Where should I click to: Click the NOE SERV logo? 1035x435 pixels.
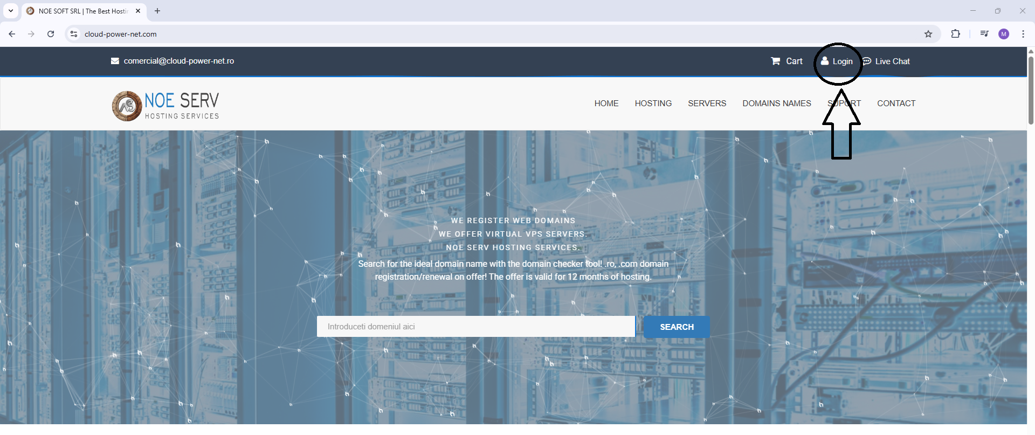click(165, 106)
